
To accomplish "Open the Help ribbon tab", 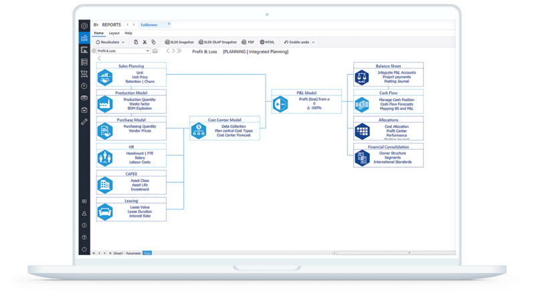I will (x=128, y=33).
